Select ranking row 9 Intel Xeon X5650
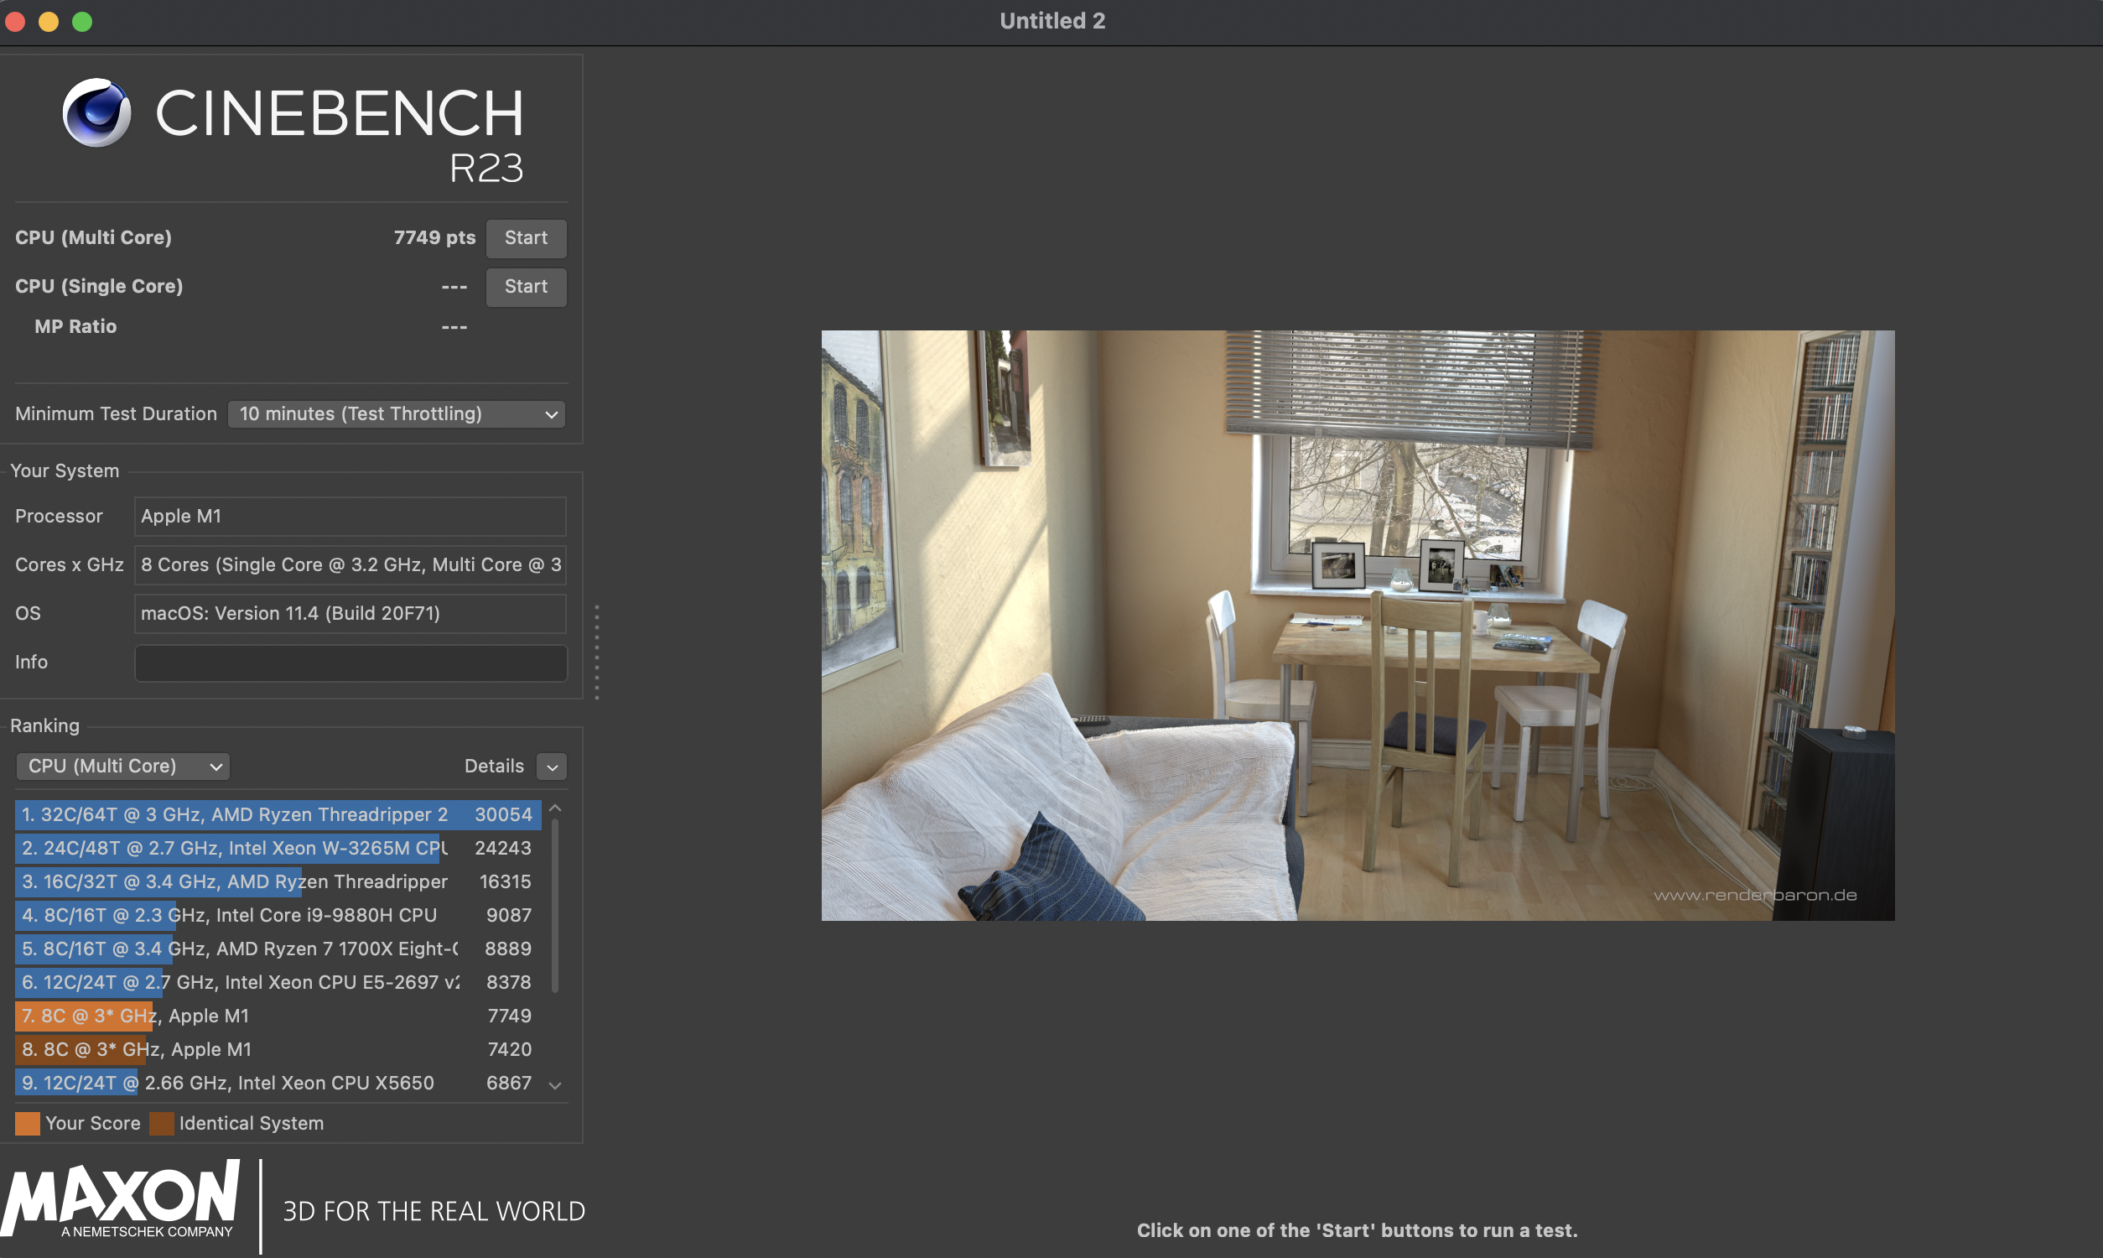2103x1258 pixels. point(278,1084)
